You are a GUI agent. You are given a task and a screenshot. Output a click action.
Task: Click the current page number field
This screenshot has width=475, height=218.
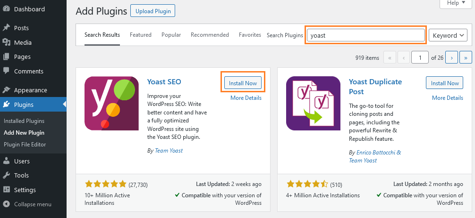[x=420, y=57]
